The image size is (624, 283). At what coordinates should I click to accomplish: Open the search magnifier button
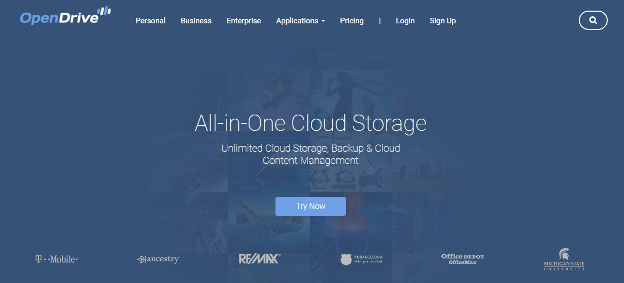tap(593, 20)
